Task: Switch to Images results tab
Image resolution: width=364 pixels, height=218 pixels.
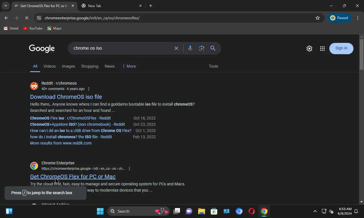Action: (x=69, y=66)
